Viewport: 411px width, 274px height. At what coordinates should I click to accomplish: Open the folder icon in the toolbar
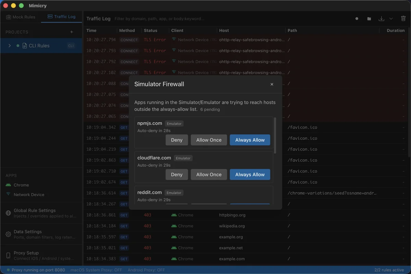369,19
